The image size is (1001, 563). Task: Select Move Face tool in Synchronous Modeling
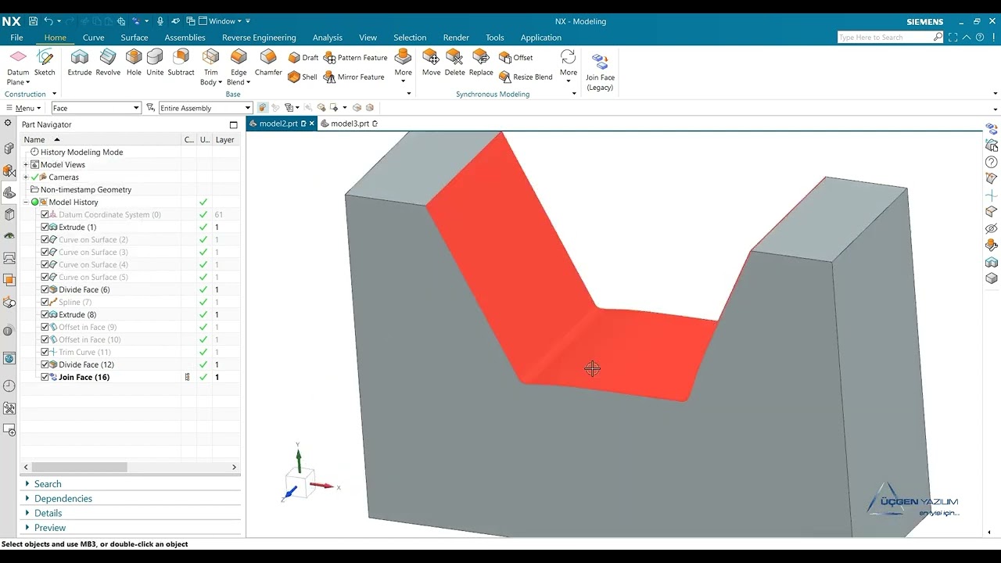[x=431, y=63]
